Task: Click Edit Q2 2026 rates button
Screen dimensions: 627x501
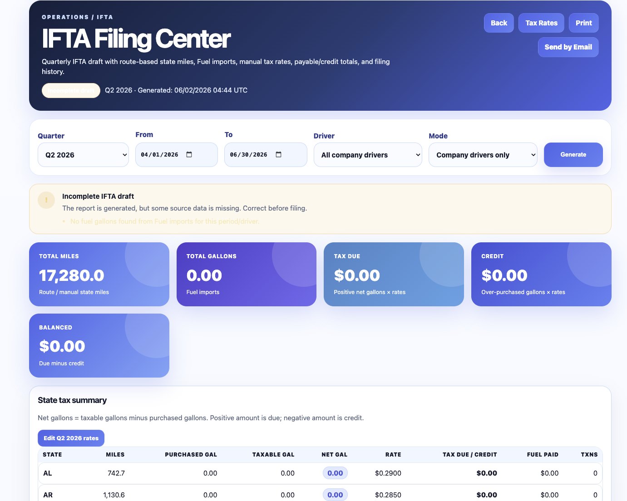Action: point(71,438)
